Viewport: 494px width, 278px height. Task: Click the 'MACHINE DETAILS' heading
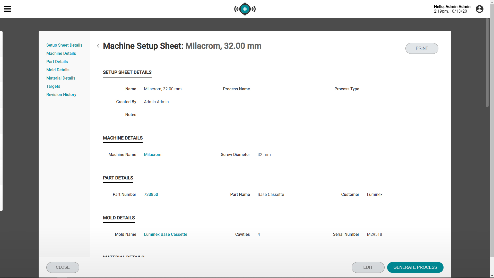pyautogui.click(x=123, y=138)
